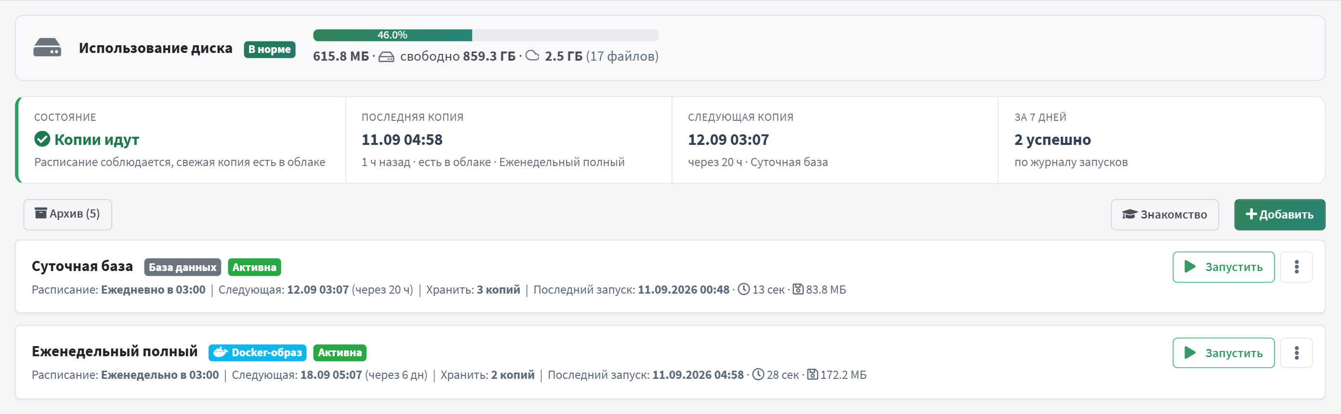Click the retention value 3 копий
Viewport: 1341px width, 414px height.
[x=498, y=290]
